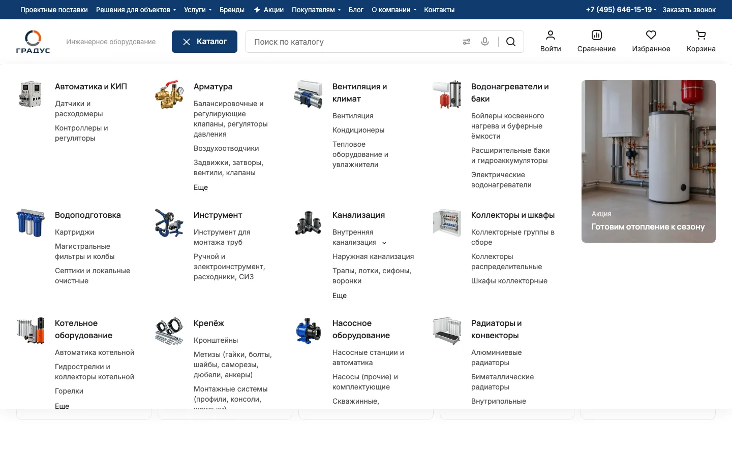Expand the О компании dropdown
Viewport: 732px width, 457px height.
point(394,10)
